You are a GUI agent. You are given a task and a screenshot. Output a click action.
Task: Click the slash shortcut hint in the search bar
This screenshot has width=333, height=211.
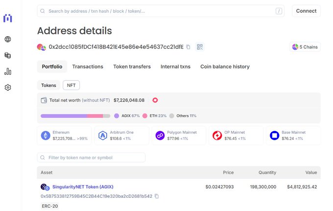[279, 11]
